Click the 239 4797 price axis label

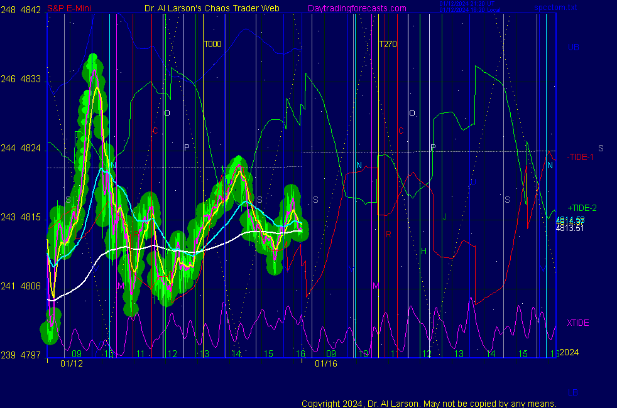[x=21, y=355]
